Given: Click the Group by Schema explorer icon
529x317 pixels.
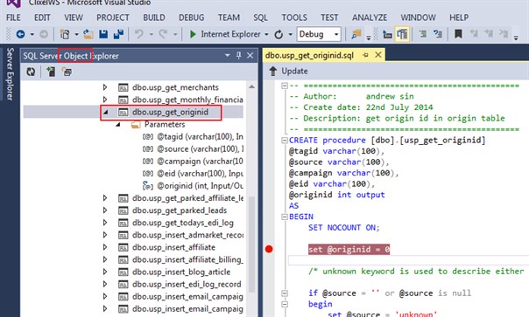Looking at the screenshot, I should point(67,72).
